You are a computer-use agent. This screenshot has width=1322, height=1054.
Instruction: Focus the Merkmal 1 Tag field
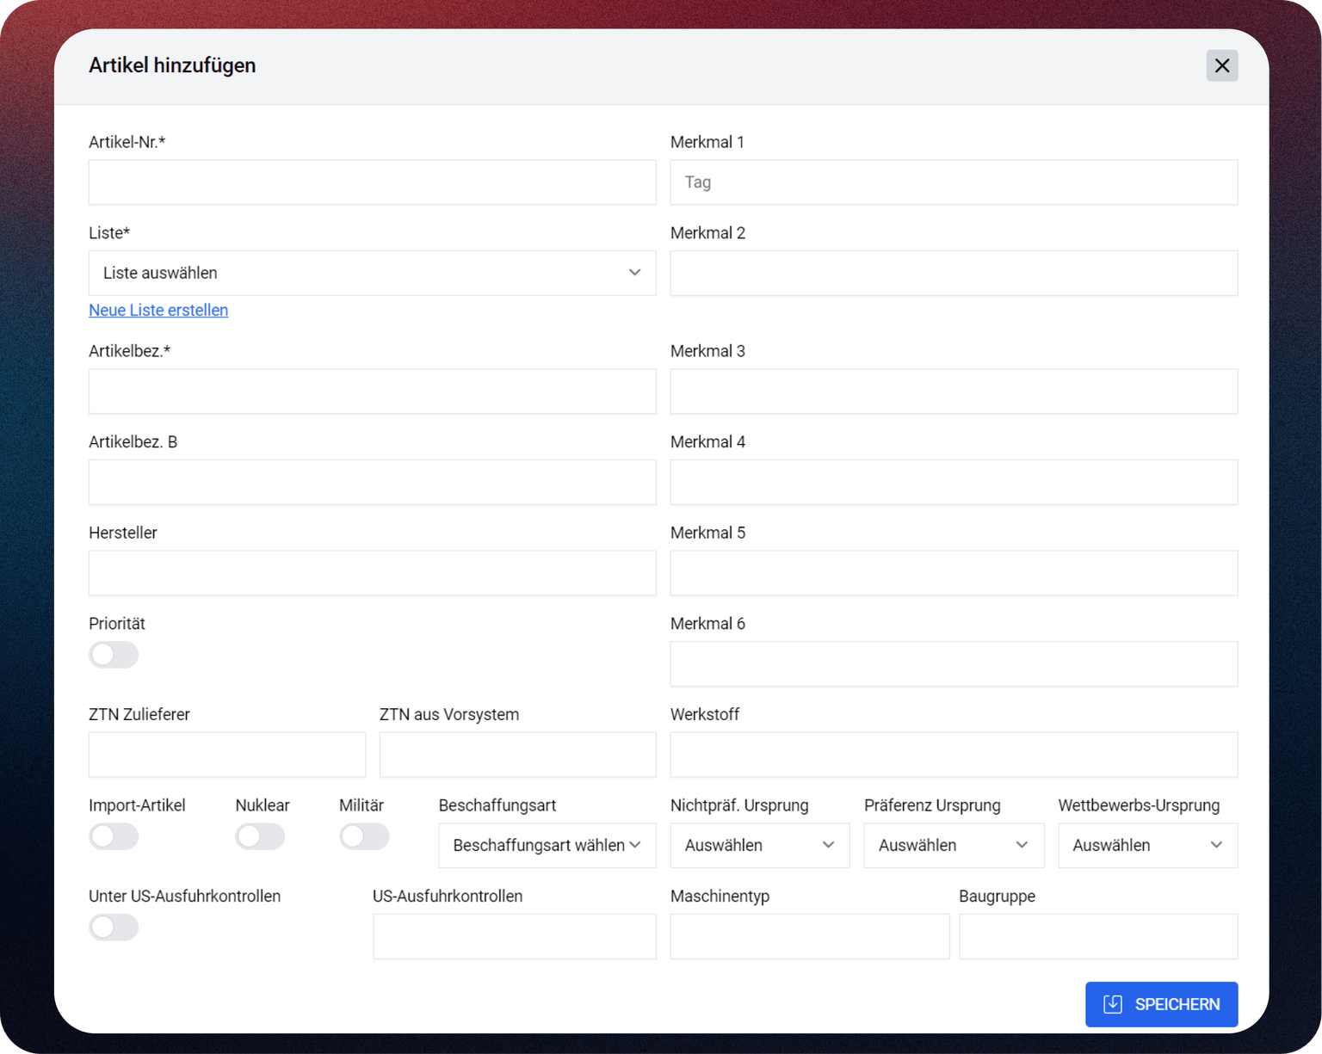coord(954,182)
